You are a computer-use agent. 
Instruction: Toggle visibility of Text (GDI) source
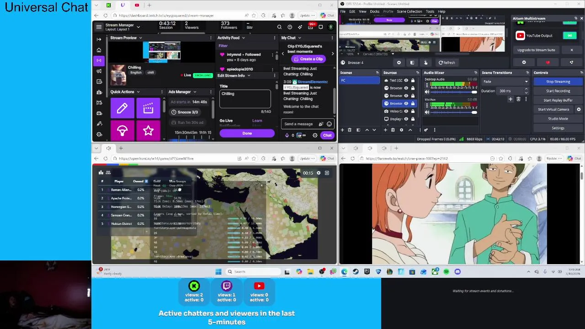[406, 80]
